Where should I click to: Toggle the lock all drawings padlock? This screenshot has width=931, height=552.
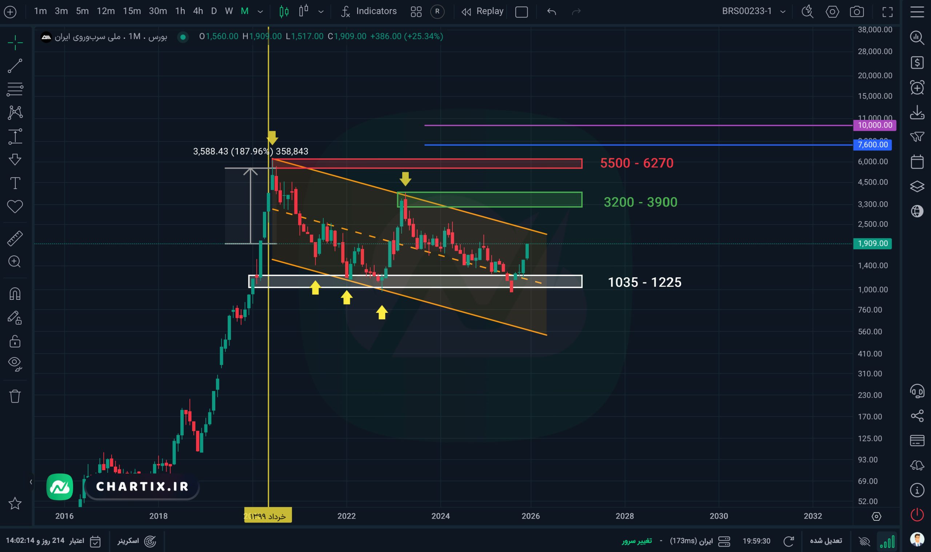point(15,341)
